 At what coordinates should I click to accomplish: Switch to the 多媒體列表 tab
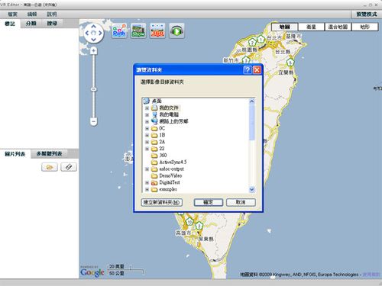49,154
